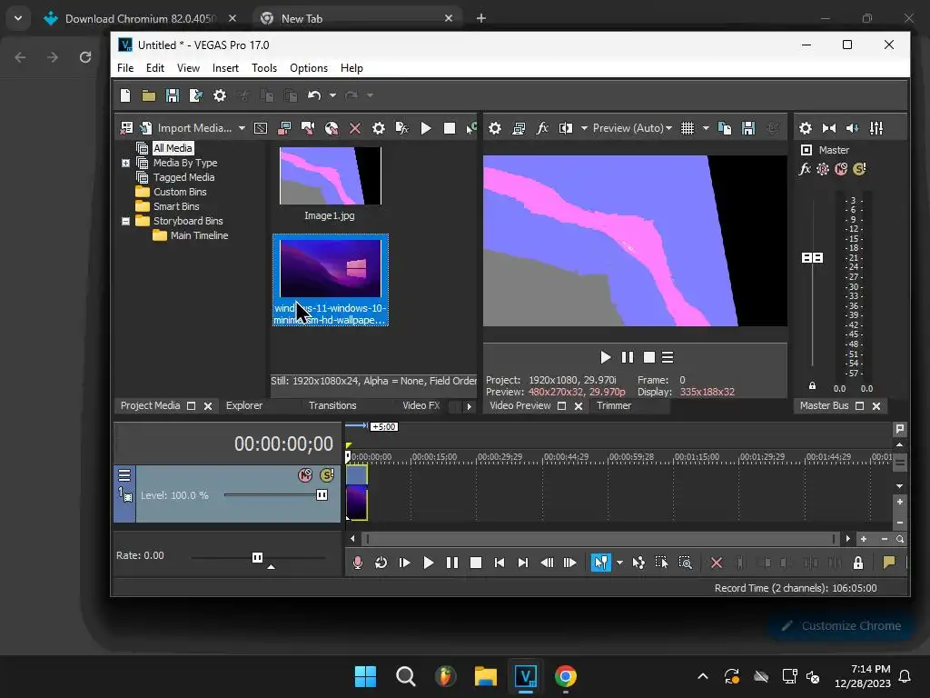
Task: Collapse the Storyboard Bins tree node
Action: coord(125,221)
